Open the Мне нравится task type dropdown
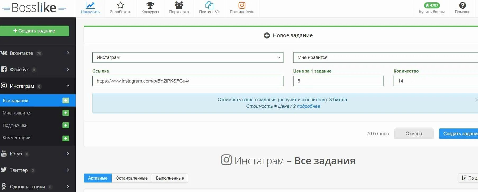 click(385, 57)
